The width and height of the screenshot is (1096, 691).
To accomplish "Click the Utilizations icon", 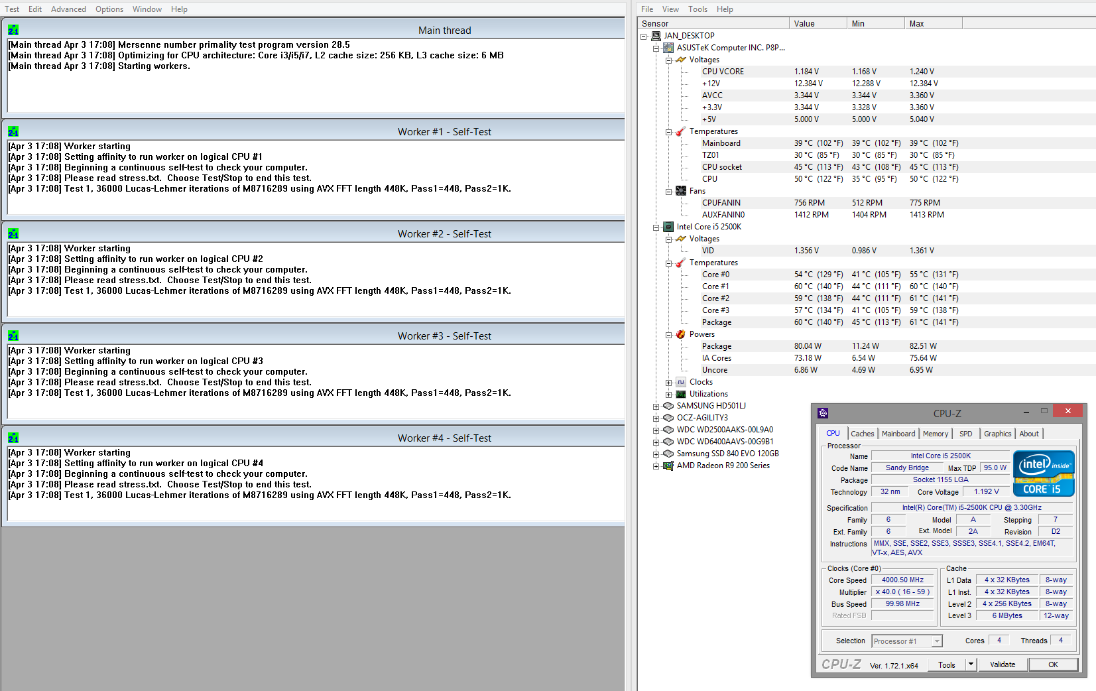I will [681, 394].
